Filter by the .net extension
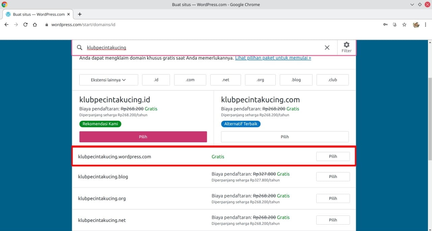Viewport: 432px width, 231px height. pyautogui.click(x=225, y=80)
